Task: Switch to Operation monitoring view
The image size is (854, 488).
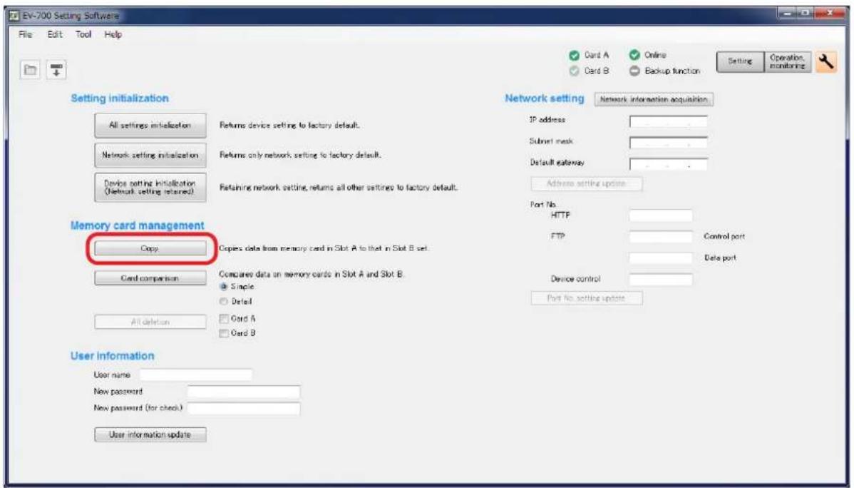Action: click(788, 61)
